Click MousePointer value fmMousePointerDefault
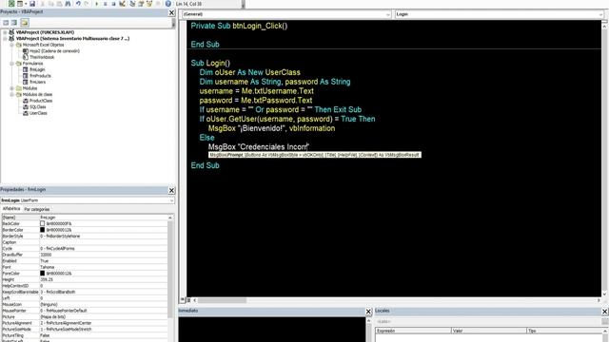609x342 pixels. (64, 311)
